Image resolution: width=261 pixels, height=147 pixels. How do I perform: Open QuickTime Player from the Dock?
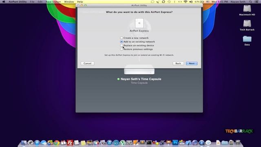202,143
